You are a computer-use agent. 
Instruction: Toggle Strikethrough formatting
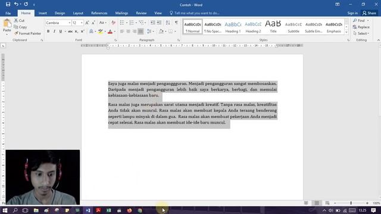pos(70,32)
